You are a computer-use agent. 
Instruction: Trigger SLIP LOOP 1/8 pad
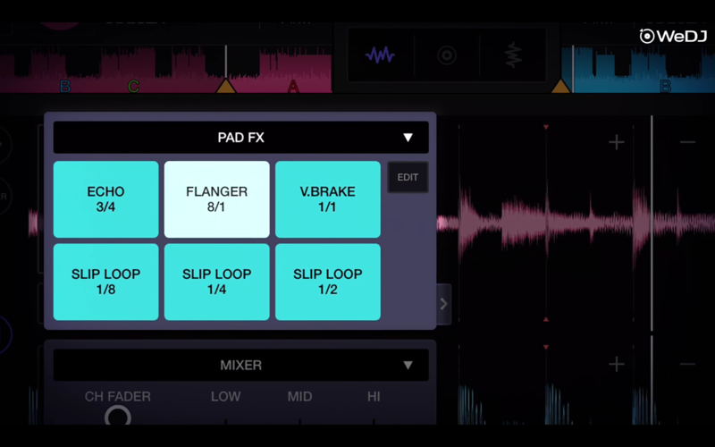point(105,282)
